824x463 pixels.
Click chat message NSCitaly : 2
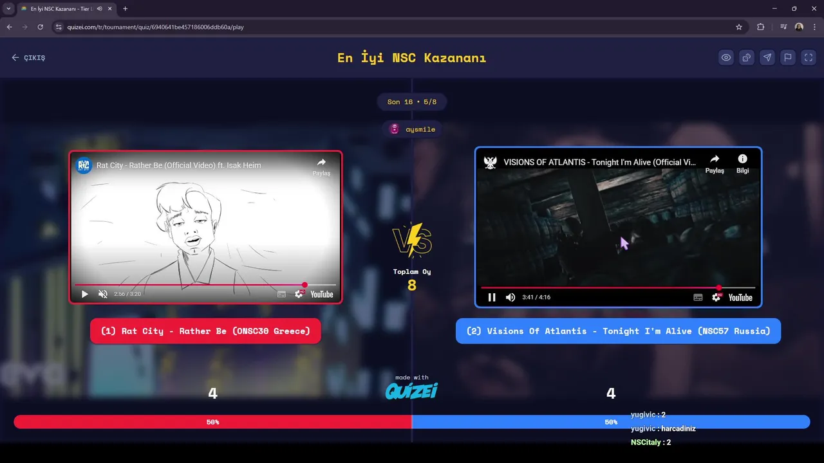[651, 442]
